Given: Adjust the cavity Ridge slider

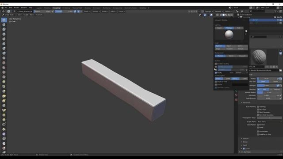Looking at the screenshot, I should pyautogui.click(x=223, y=79).
